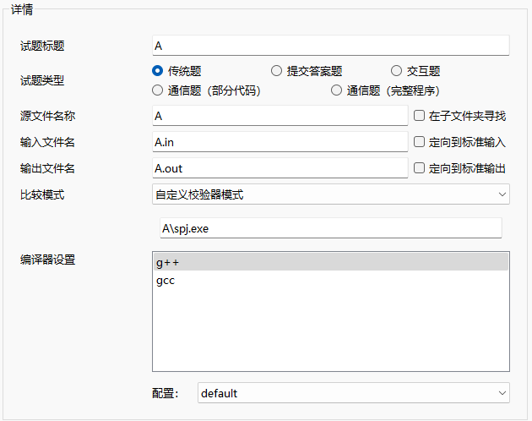Click the A.in input file name field
This screenshot has height=421, width=532.
point(280,142)
